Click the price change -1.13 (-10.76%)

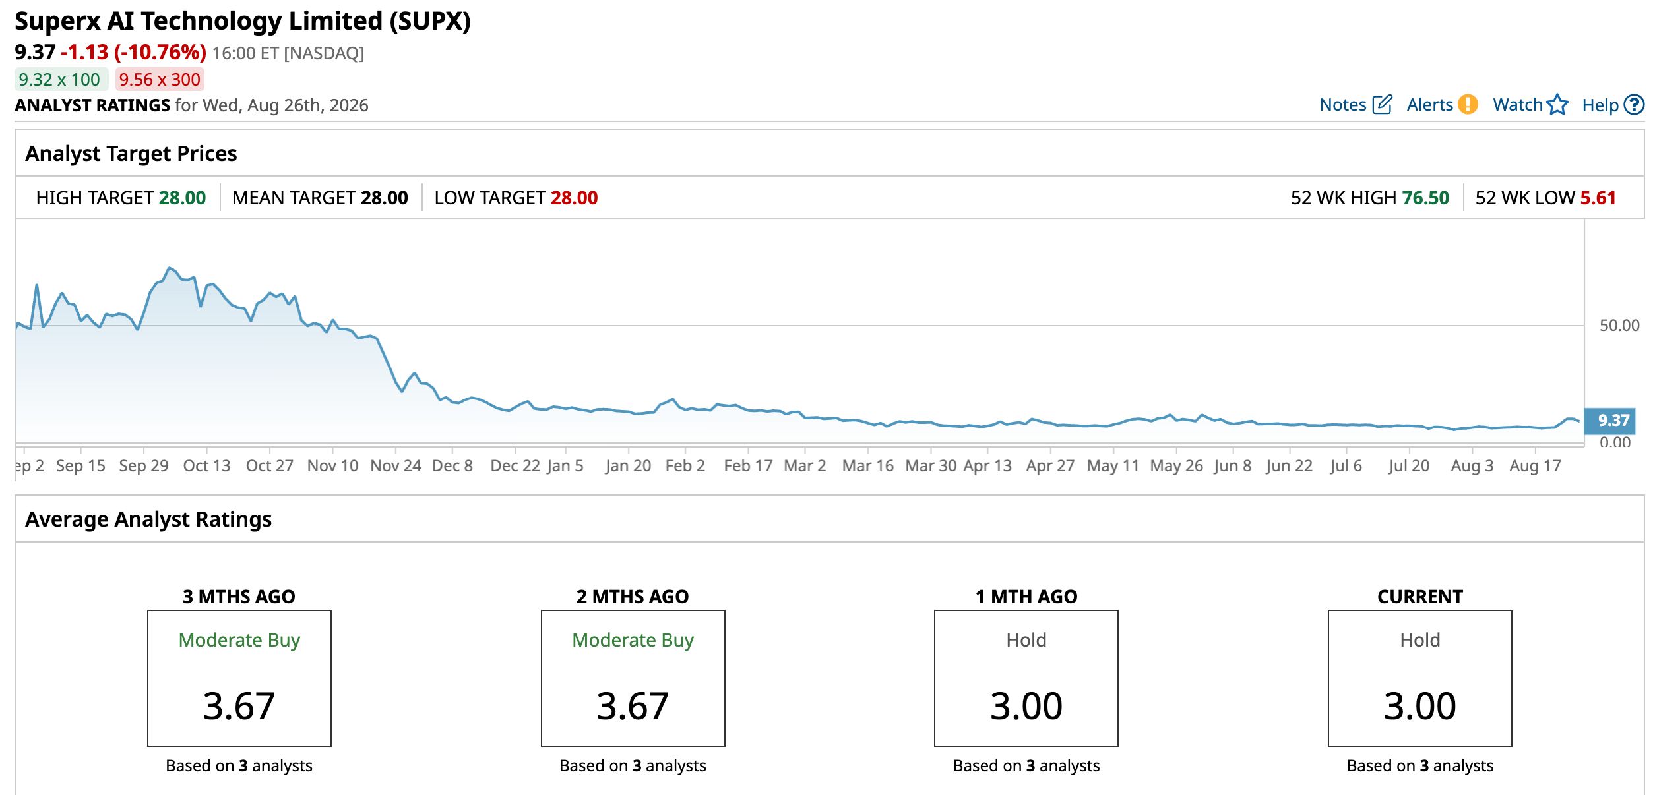(x=133, y=52)
